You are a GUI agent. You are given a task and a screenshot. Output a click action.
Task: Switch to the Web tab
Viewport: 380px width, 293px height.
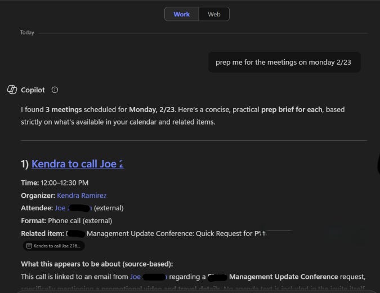click(x=214, y=14)
